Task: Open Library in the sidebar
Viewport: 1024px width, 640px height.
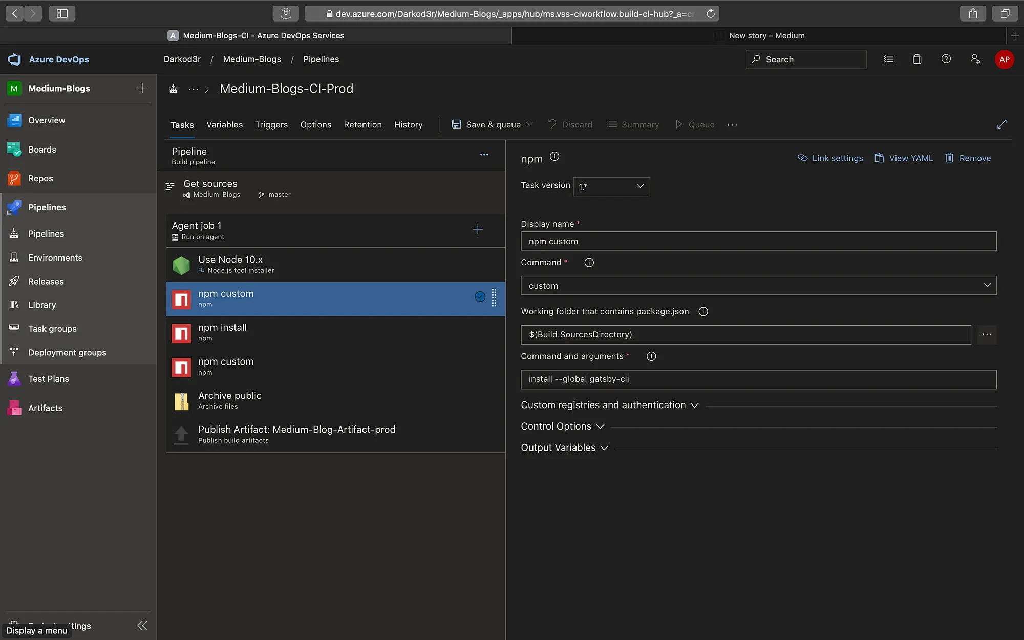Action: click(42, 305)
